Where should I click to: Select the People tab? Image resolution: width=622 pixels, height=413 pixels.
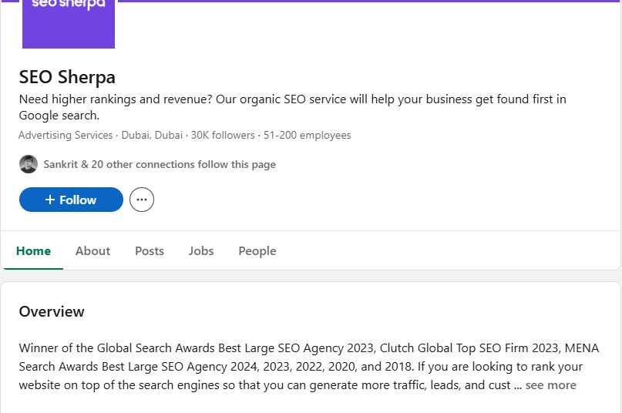point(257,251)
